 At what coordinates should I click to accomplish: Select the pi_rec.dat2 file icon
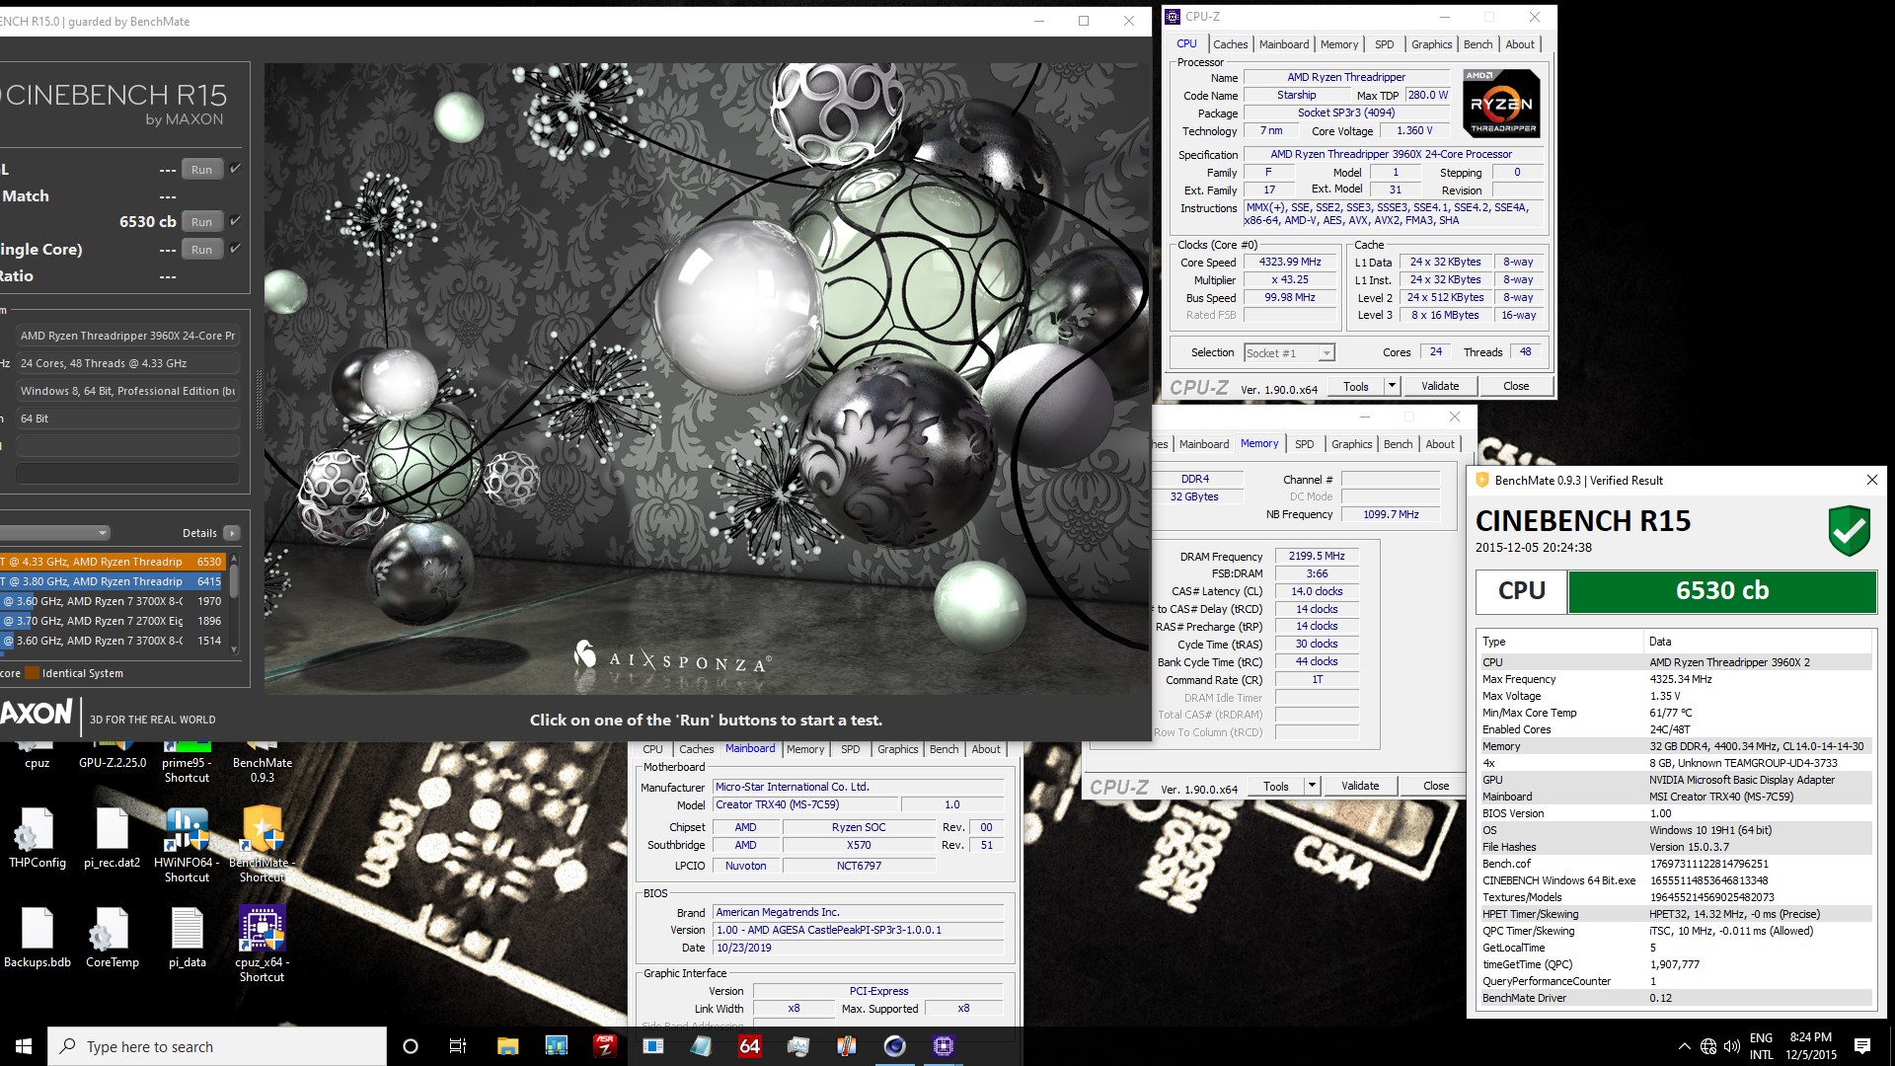click(112, 837)
